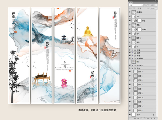This screenshot has height=120, width=162.
Task: Click the fill 100% value field
Action: click(x=153, y=8)
